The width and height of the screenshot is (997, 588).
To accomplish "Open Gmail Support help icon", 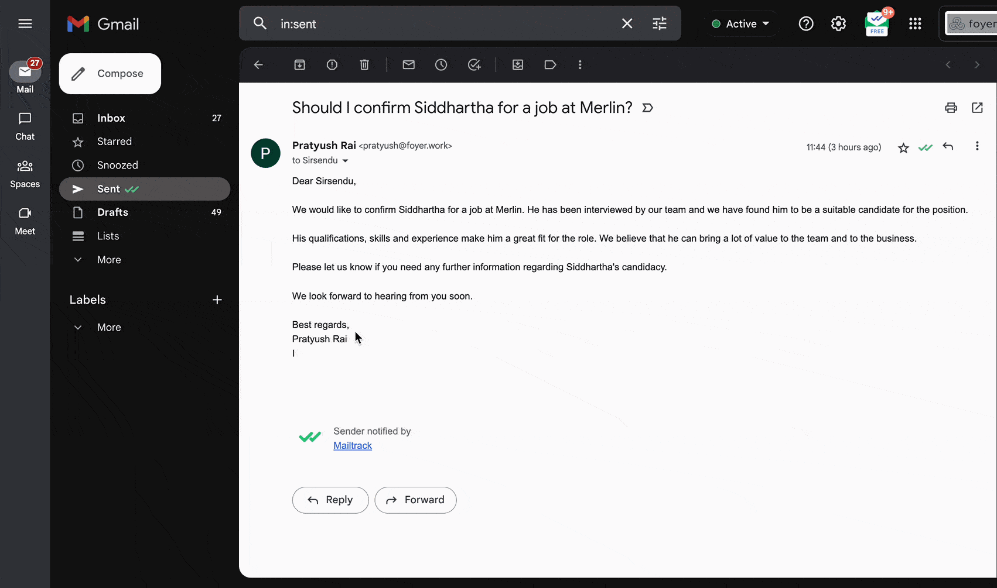I will pyautogui.click(x=806, y=23).
